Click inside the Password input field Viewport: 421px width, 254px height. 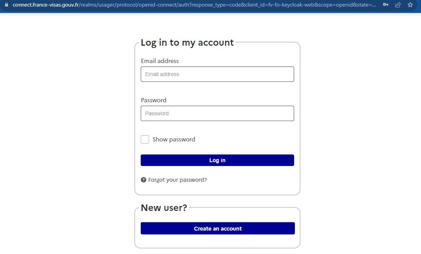[217, 113]
